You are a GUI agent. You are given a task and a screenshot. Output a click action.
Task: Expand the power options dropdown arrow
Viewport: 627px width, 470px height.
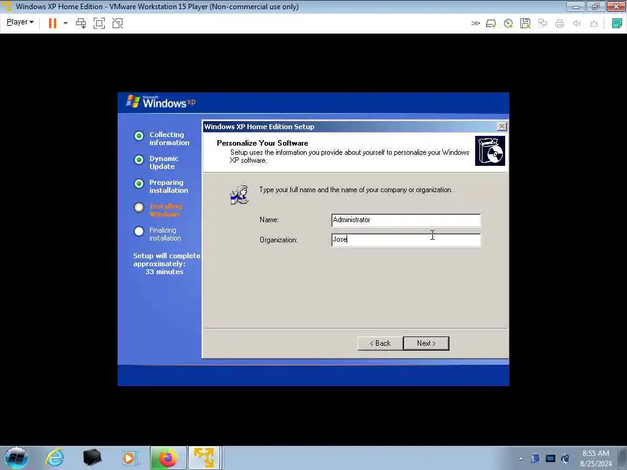point(66,23)
